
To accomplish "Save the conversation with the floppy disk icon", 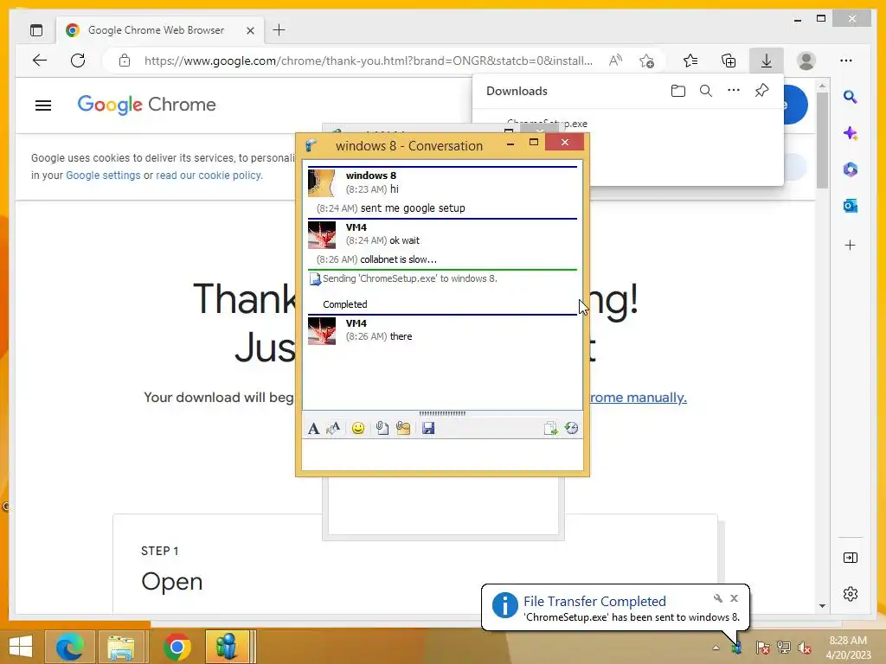I will tap(428, 429).
